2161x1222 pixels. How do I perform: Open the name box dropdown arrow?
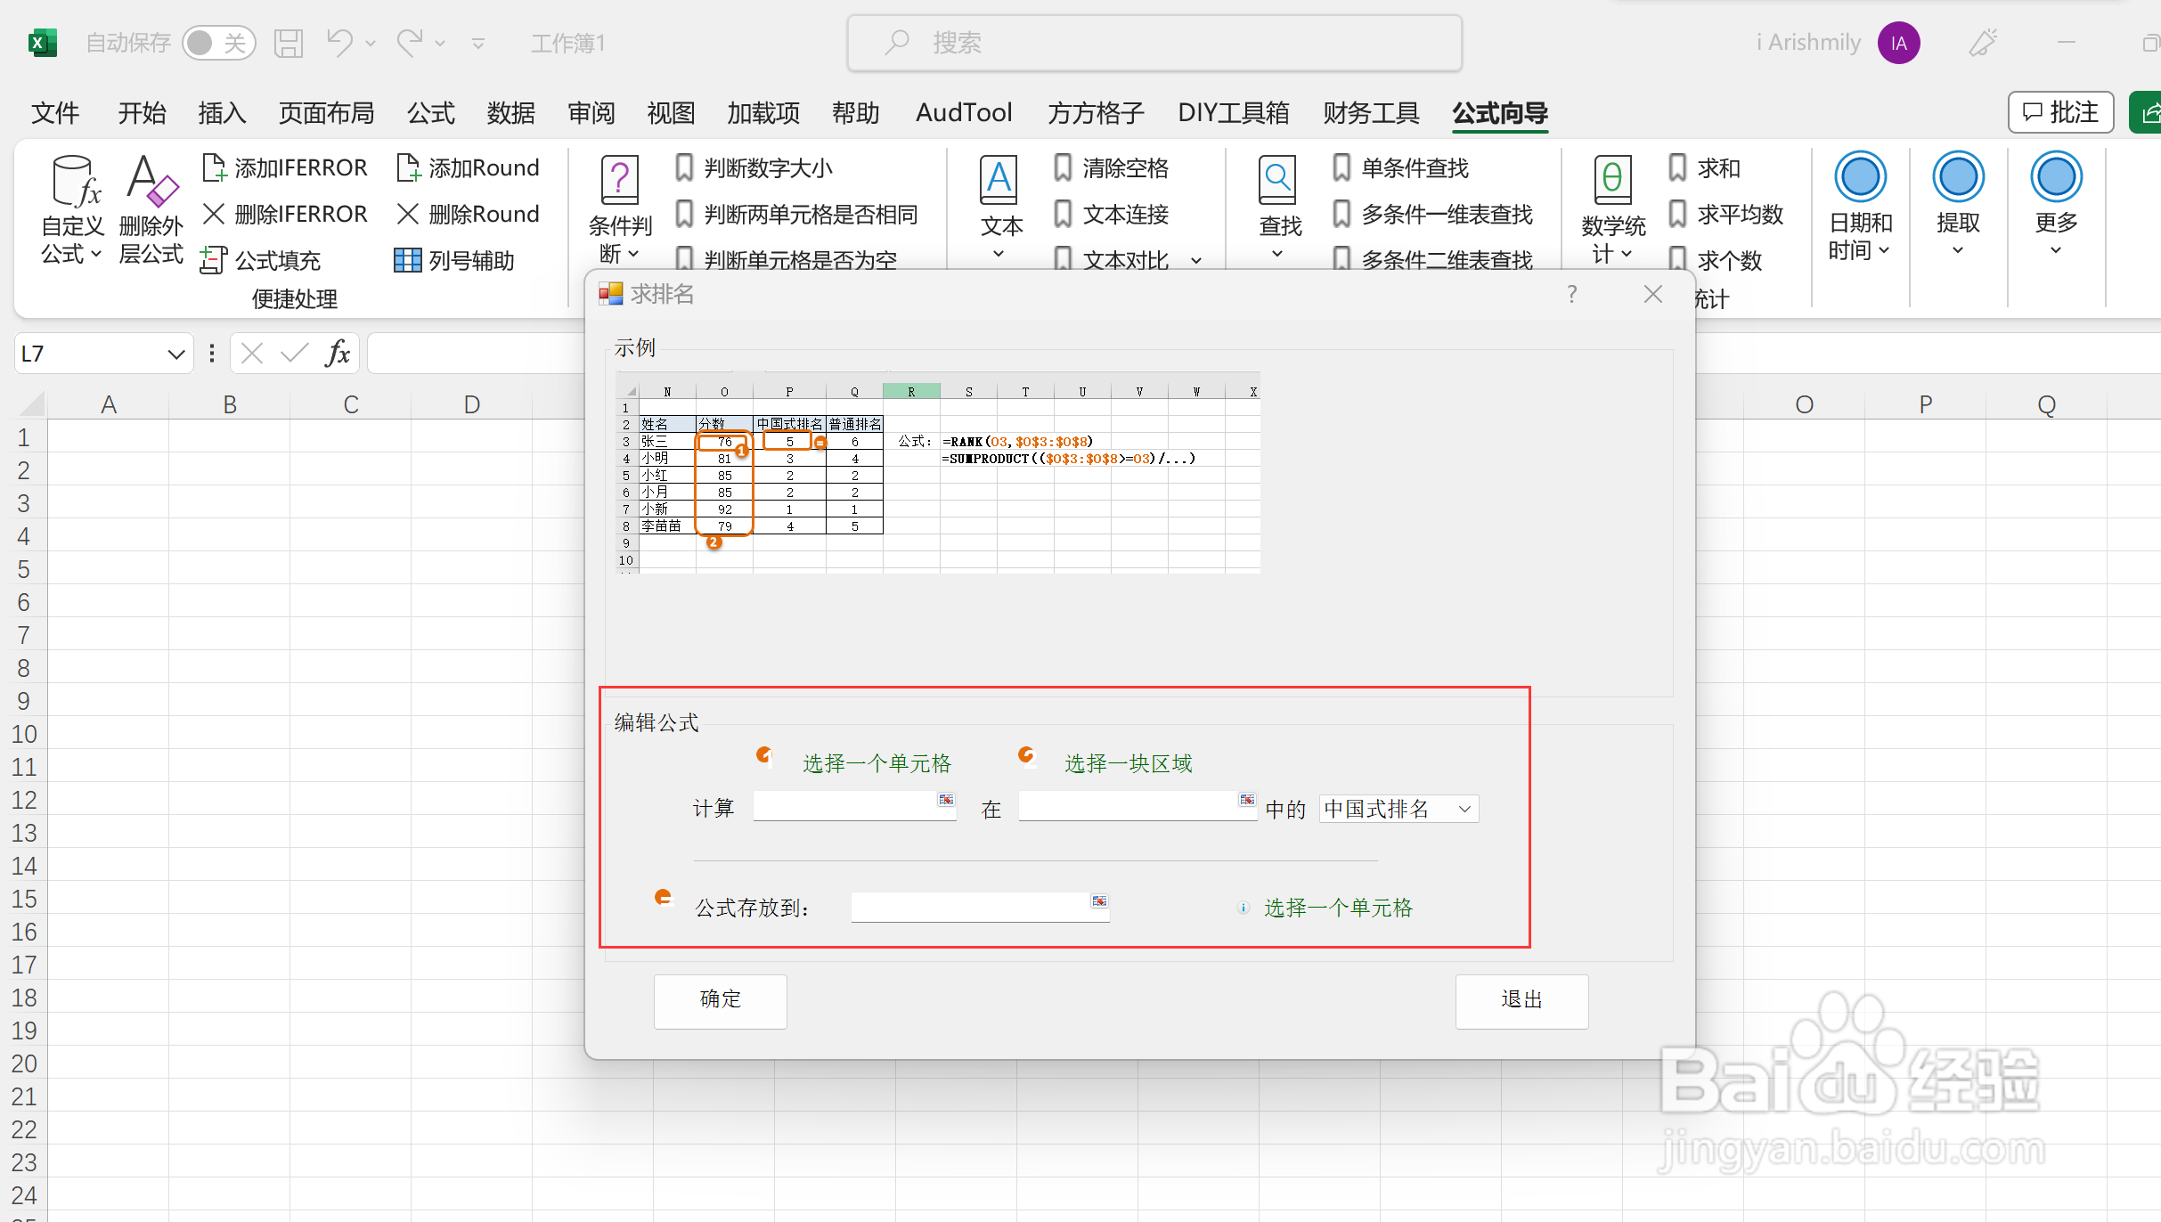click(x=175, y=354)
